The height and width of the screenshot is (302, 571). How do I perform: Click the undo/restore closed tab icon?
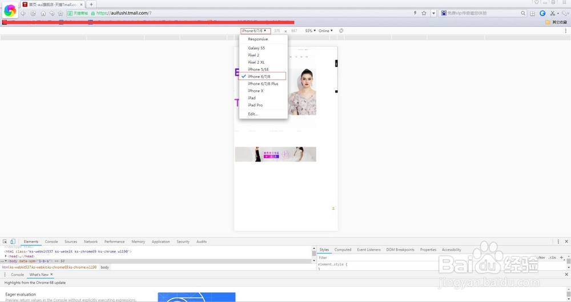pyautogui.click(x=52, y=14)
